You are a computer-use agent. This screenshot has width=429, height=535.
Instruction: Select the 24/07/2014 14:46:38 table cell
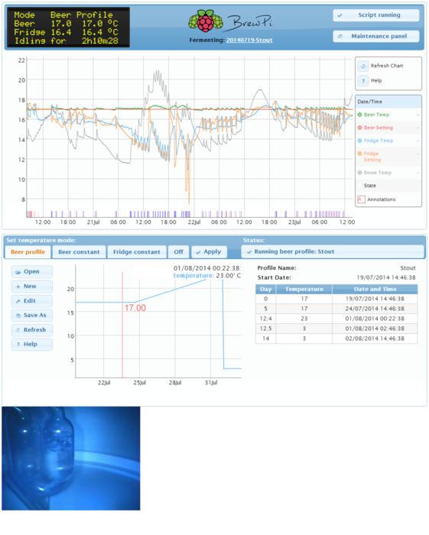pyautogui.click(x=375, y=309)
